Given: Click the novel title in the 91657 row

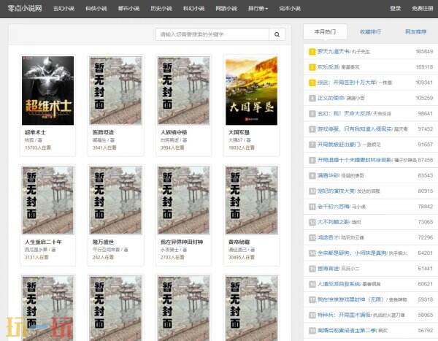Looking at the screenshot, I should click(339, 145).
